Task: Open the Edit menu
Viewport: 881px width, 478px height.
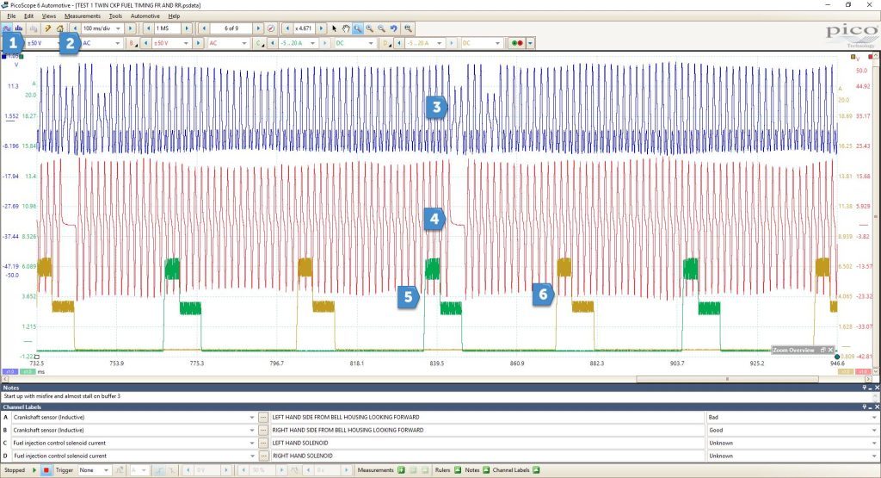Action: tap(28, 16)
